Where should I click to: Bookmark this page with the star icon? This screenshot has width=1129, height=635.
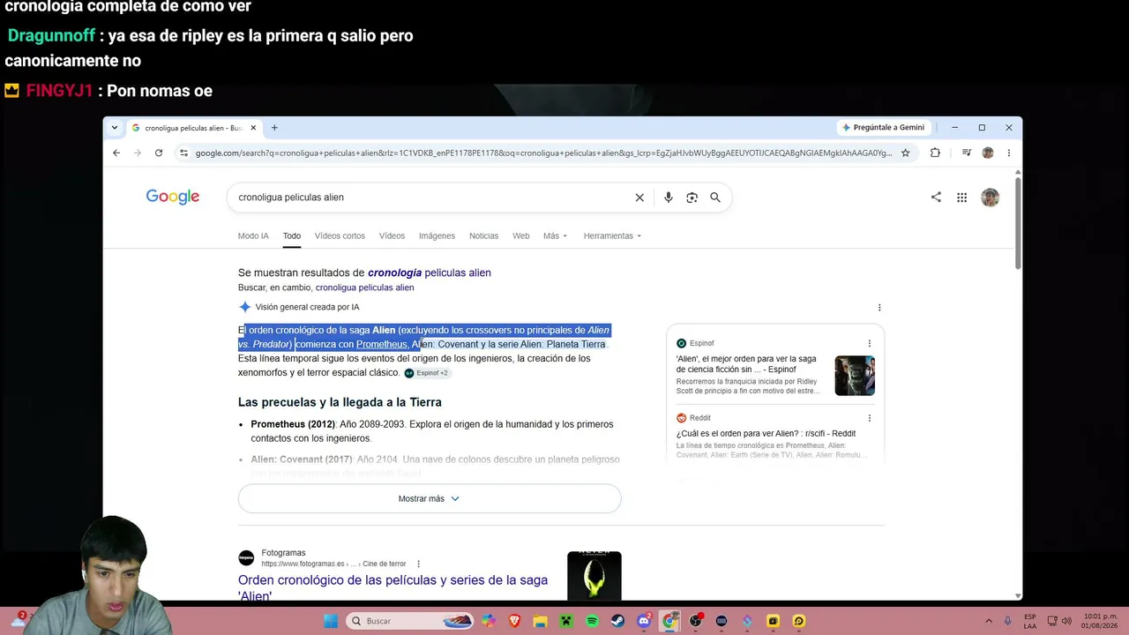coord(905,153)
